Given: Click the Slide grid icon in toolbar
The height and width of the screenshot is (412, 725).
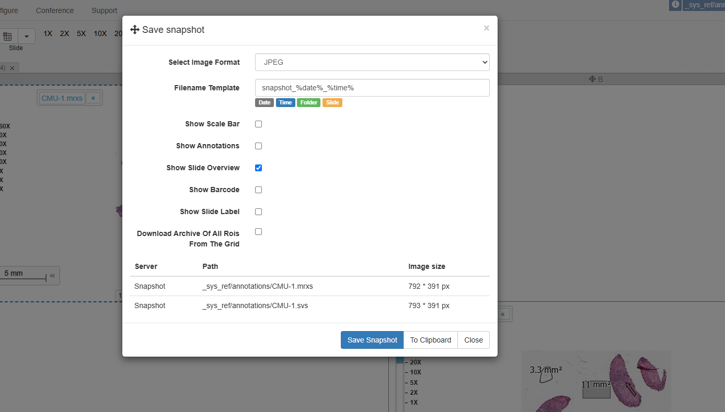Looking at the screenshot, I should coord(8,36).
